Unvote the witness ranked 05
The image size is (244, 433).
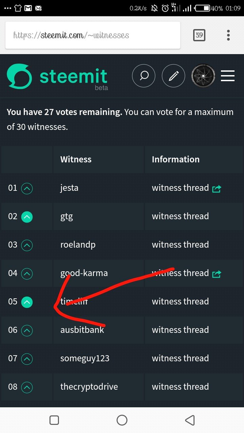[x=27, y=302]
